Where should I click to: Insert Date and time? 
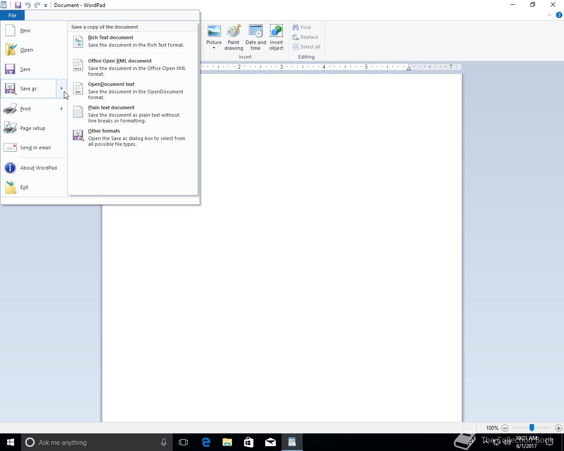256,37
